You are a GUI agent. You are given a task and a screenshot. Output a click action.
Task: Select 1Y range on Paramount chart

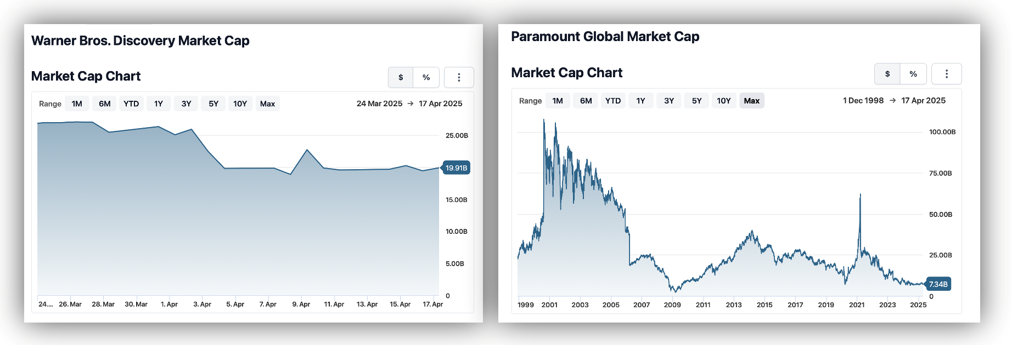click(x=640, y=101)
